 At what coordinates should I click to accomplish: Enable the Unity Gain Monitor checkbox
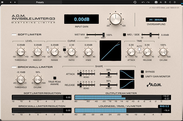[x=142, y=76]
